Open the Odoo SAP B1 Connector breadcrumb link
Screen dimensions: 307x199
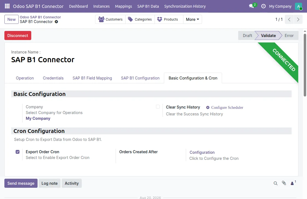(40, 17)
